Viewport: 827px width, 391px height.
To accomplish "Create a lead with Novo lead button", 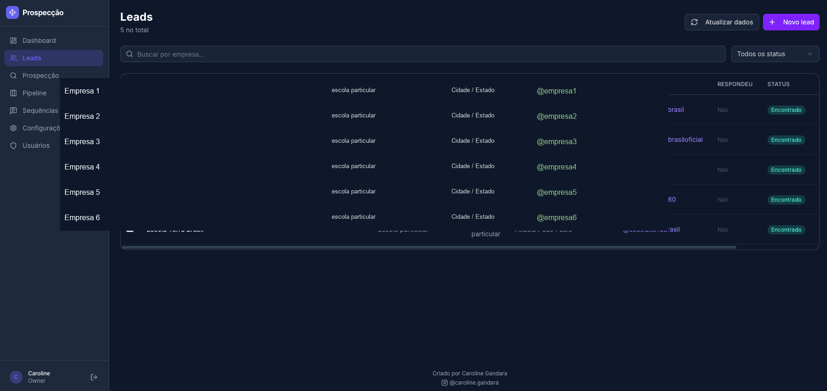I will tap(791, 22).
